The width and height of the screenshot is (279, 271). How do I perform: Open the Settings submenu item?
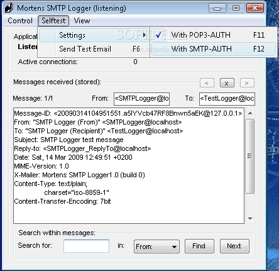94,35
